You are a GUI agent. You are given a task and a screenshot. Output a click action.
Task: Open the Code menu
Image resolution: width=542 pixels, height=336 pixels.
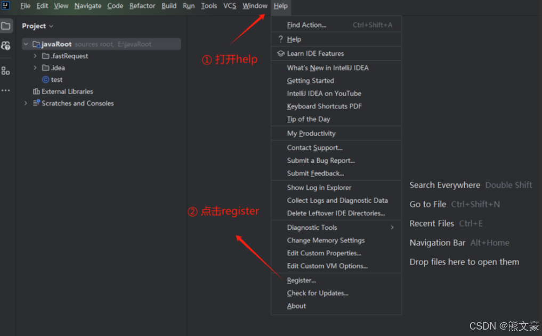(x=115, y=6)
